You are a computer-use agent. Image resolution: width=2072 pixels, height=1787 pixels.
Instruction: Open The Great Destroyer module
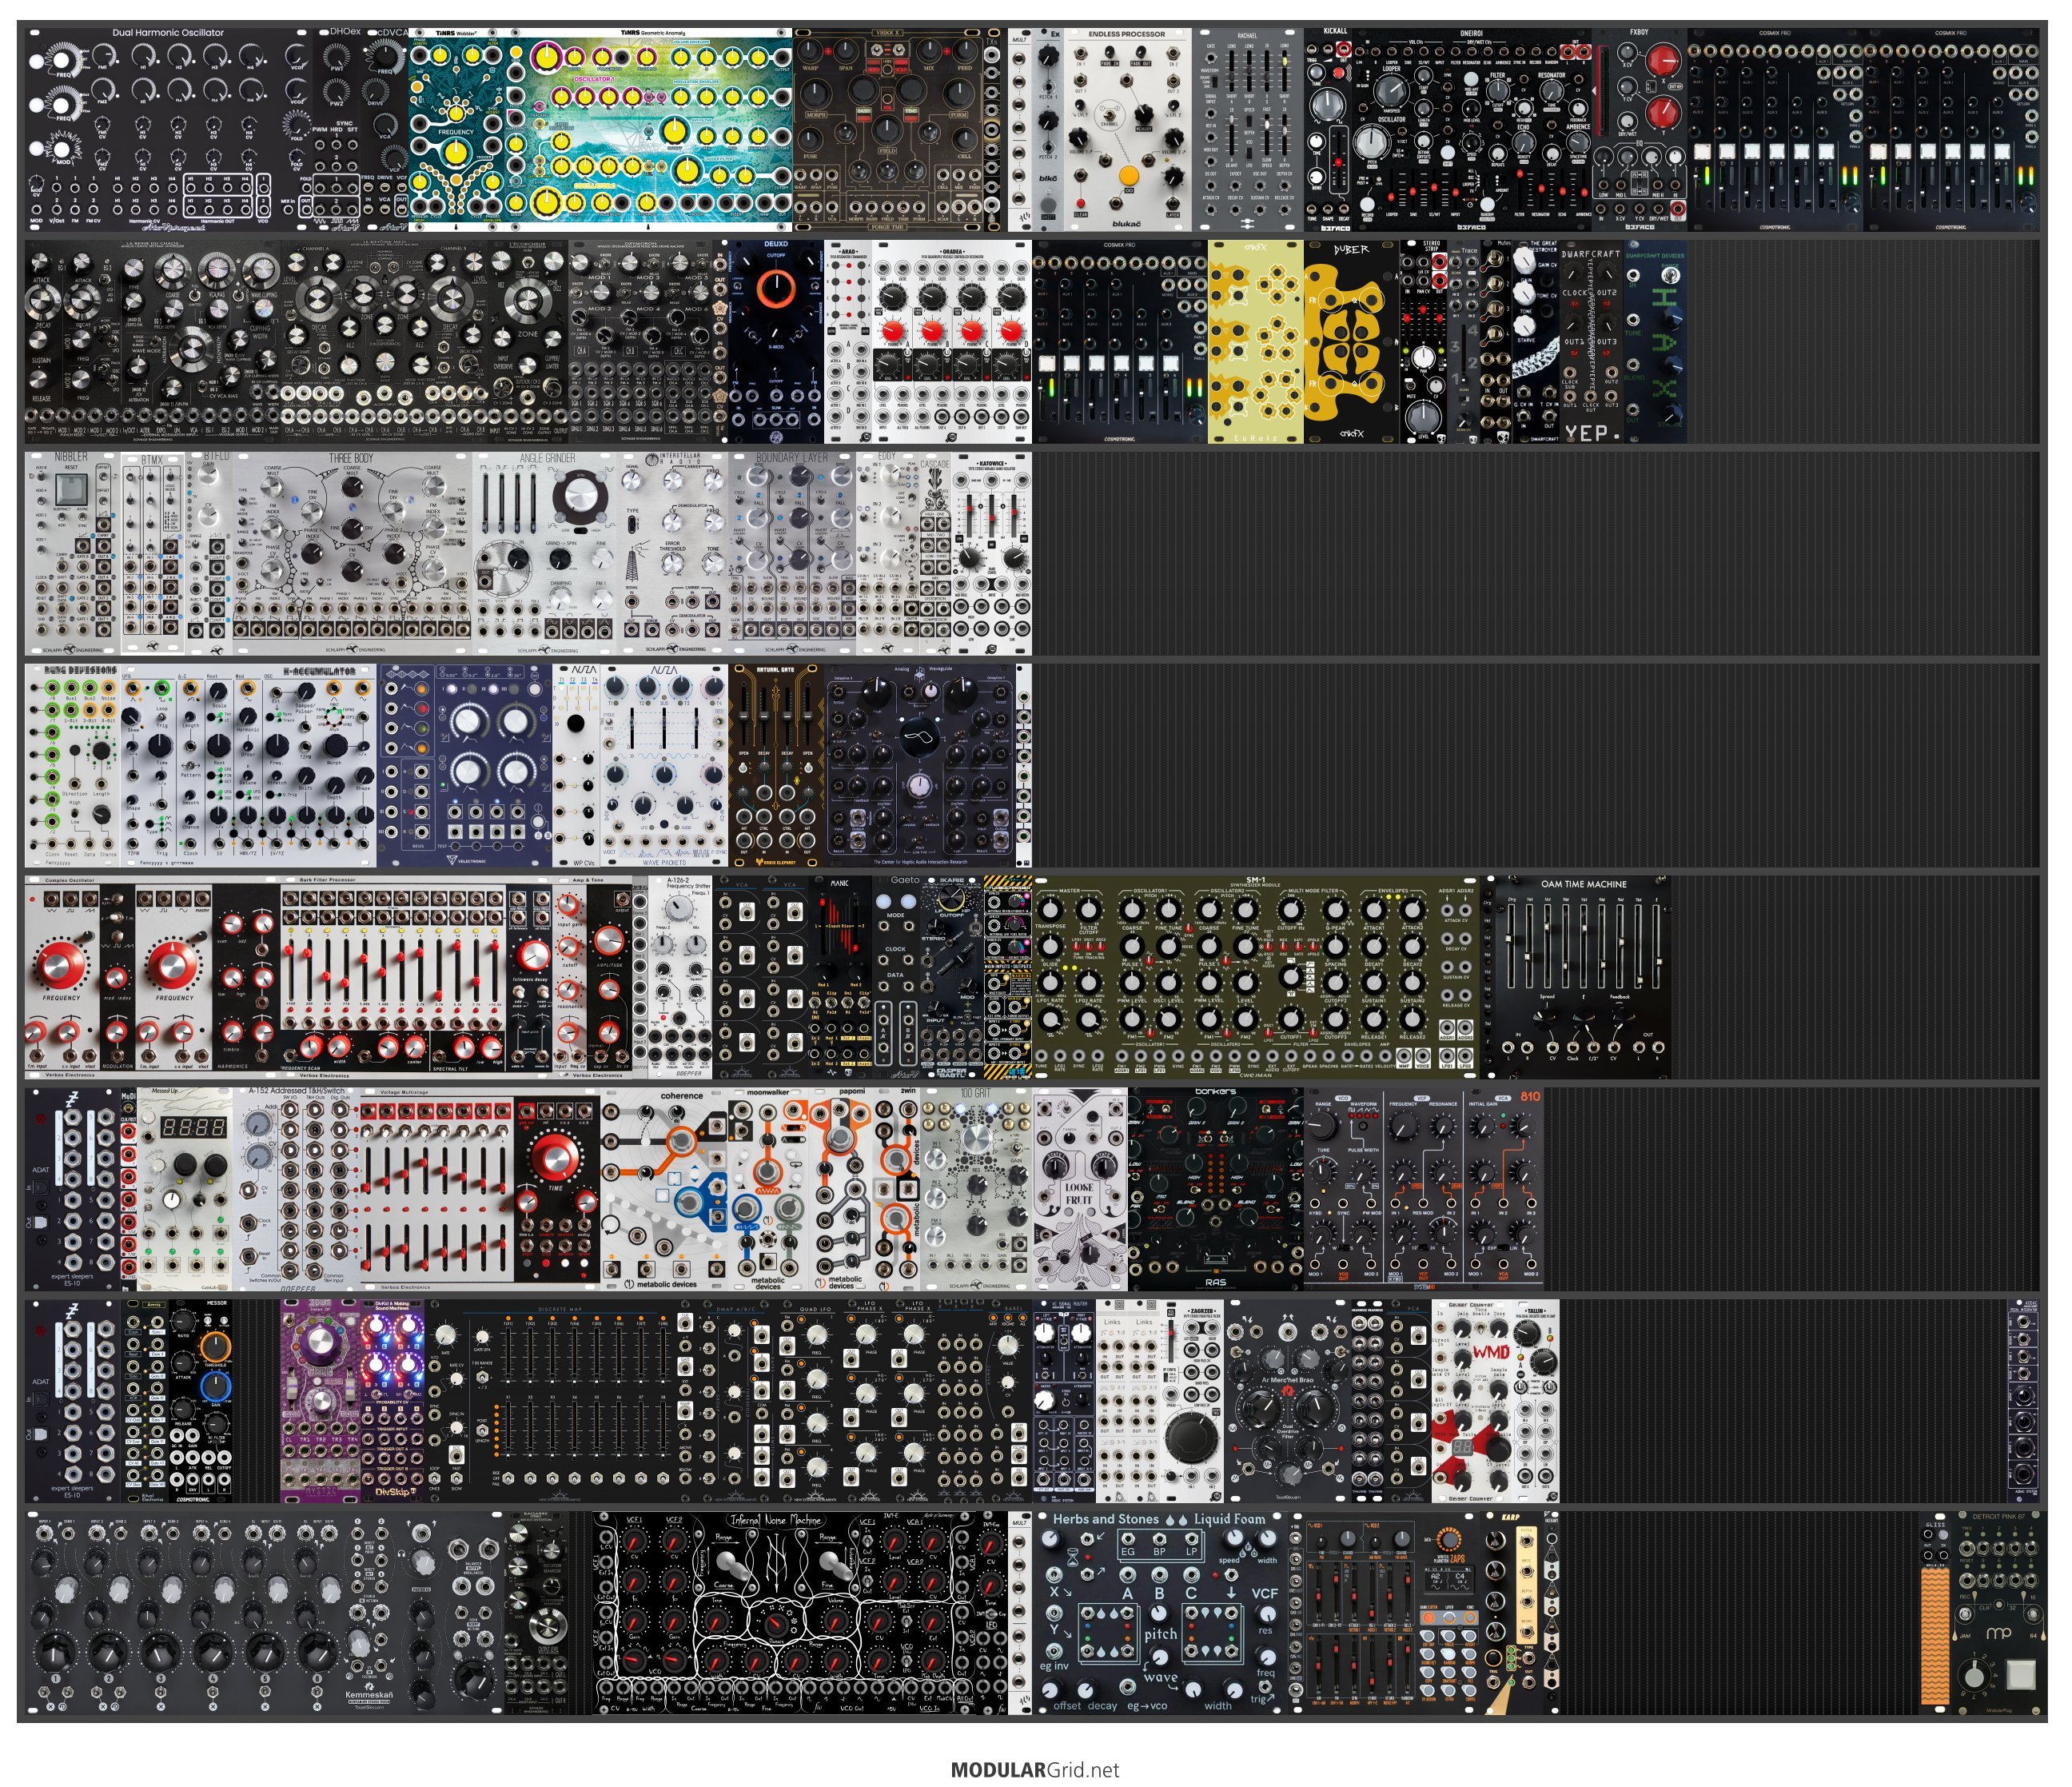click(x=1536, y=341)
